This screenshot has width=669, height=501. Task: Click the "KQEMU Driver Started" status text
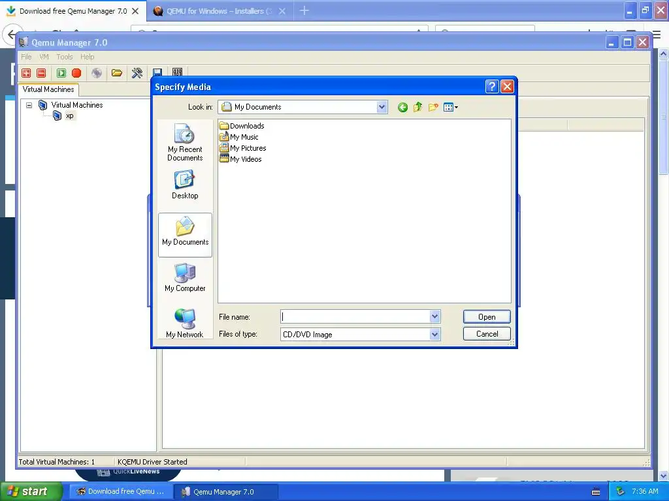[152, 462]
